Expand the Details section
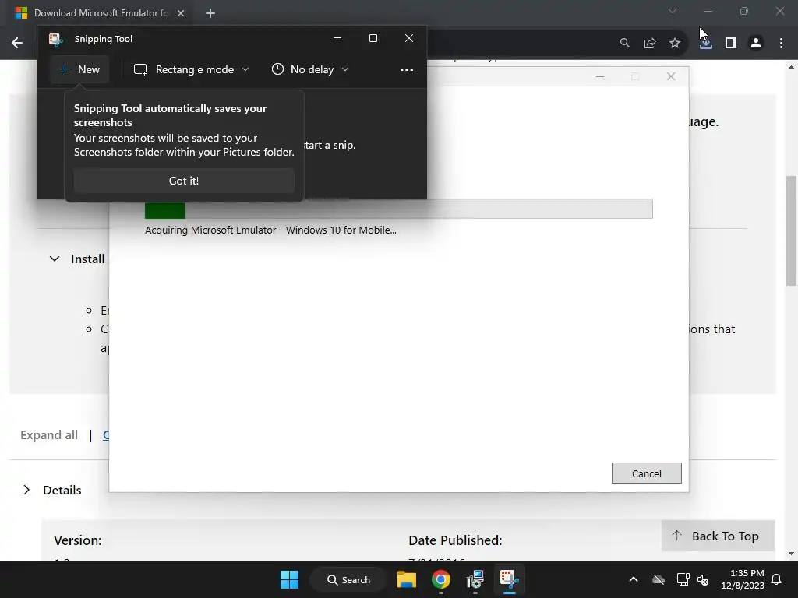The height and width of the screenshot is (598, 798). [26, 490]
